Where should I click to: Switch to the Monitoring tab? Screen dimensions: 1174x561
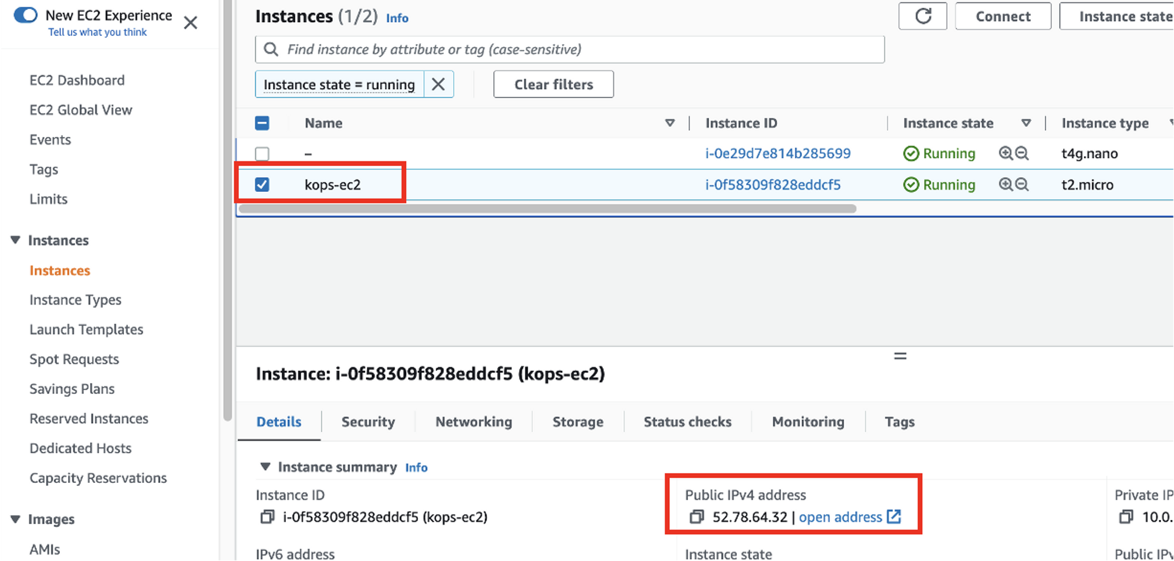808,422
